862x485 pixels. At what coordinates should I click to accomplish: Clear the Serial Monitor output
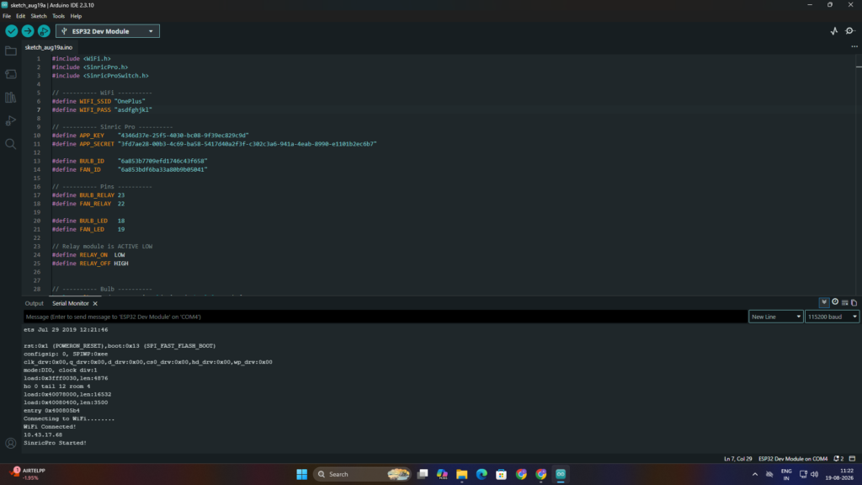click(x=845, y=302)
